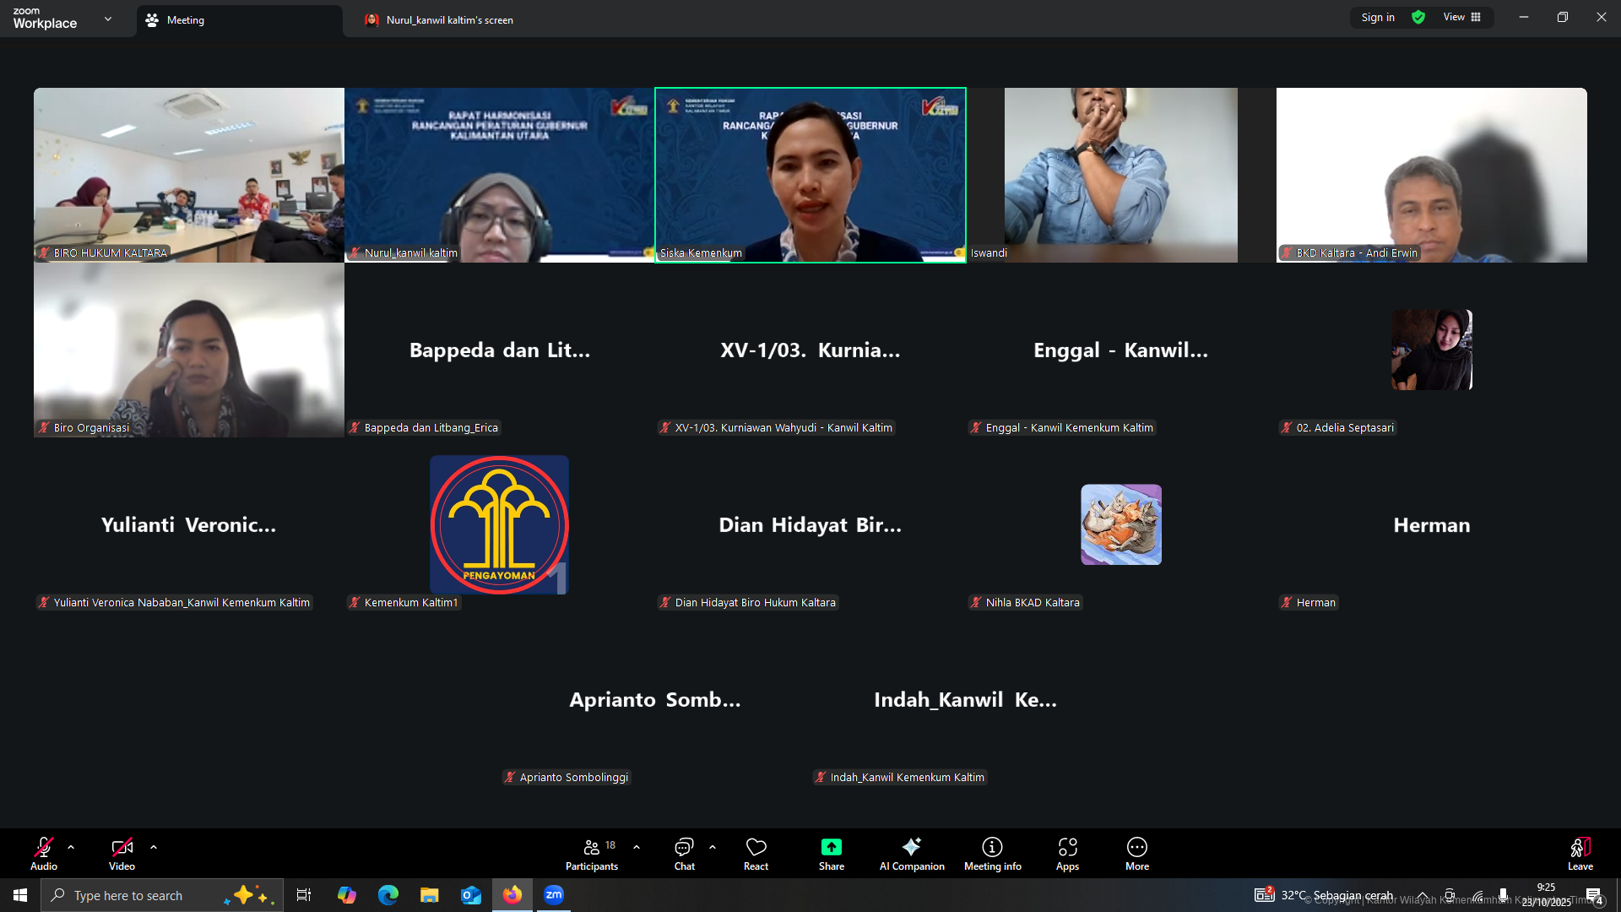The image size is (1621, 912).
Task: Click the encryption shield icon
Action: [x=1418, y=18]
